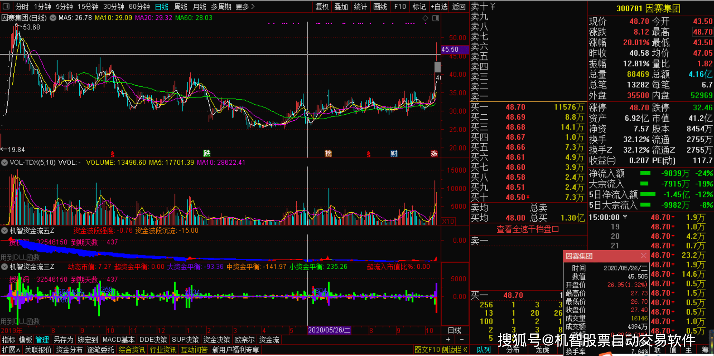Click 查看全速千档盘口 link
Screen dimensions: 714x356
click(528, 229)
